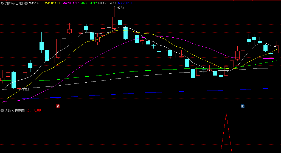Click the 5.64 high price label
Image resolution: width=281 pixels, height=153 pixels.
(121, 8)
